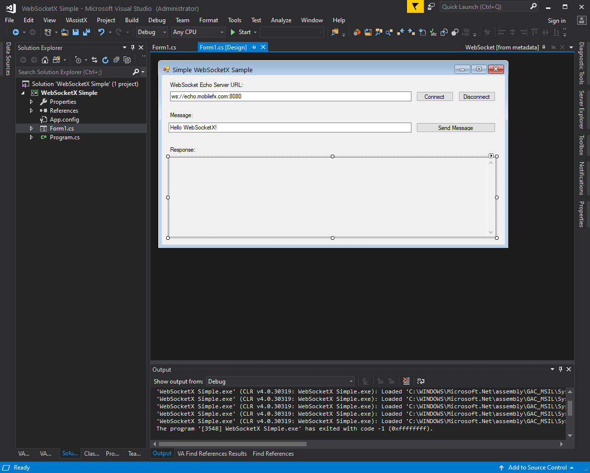Screen dimensions: 590x473
Task: Pin the Solution Explorer panel
Action: pyautogui.click(x=133, y=48)
